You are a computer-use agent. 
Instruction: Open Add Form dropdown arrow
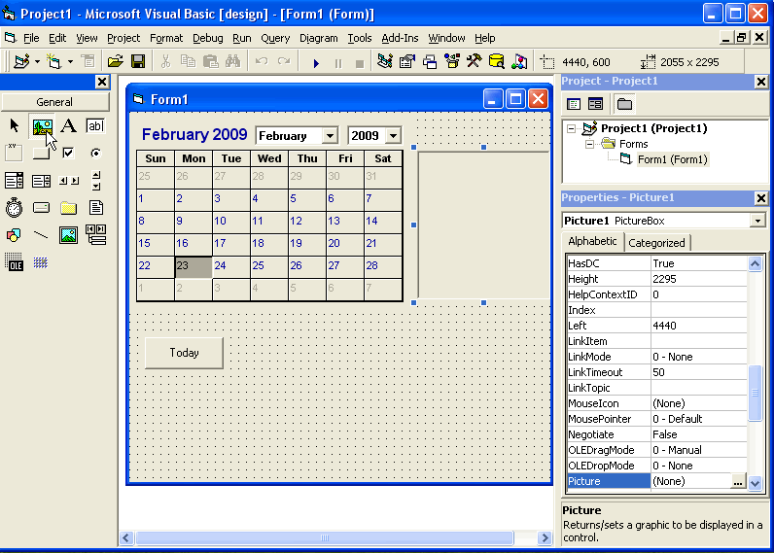click(70, 62)
